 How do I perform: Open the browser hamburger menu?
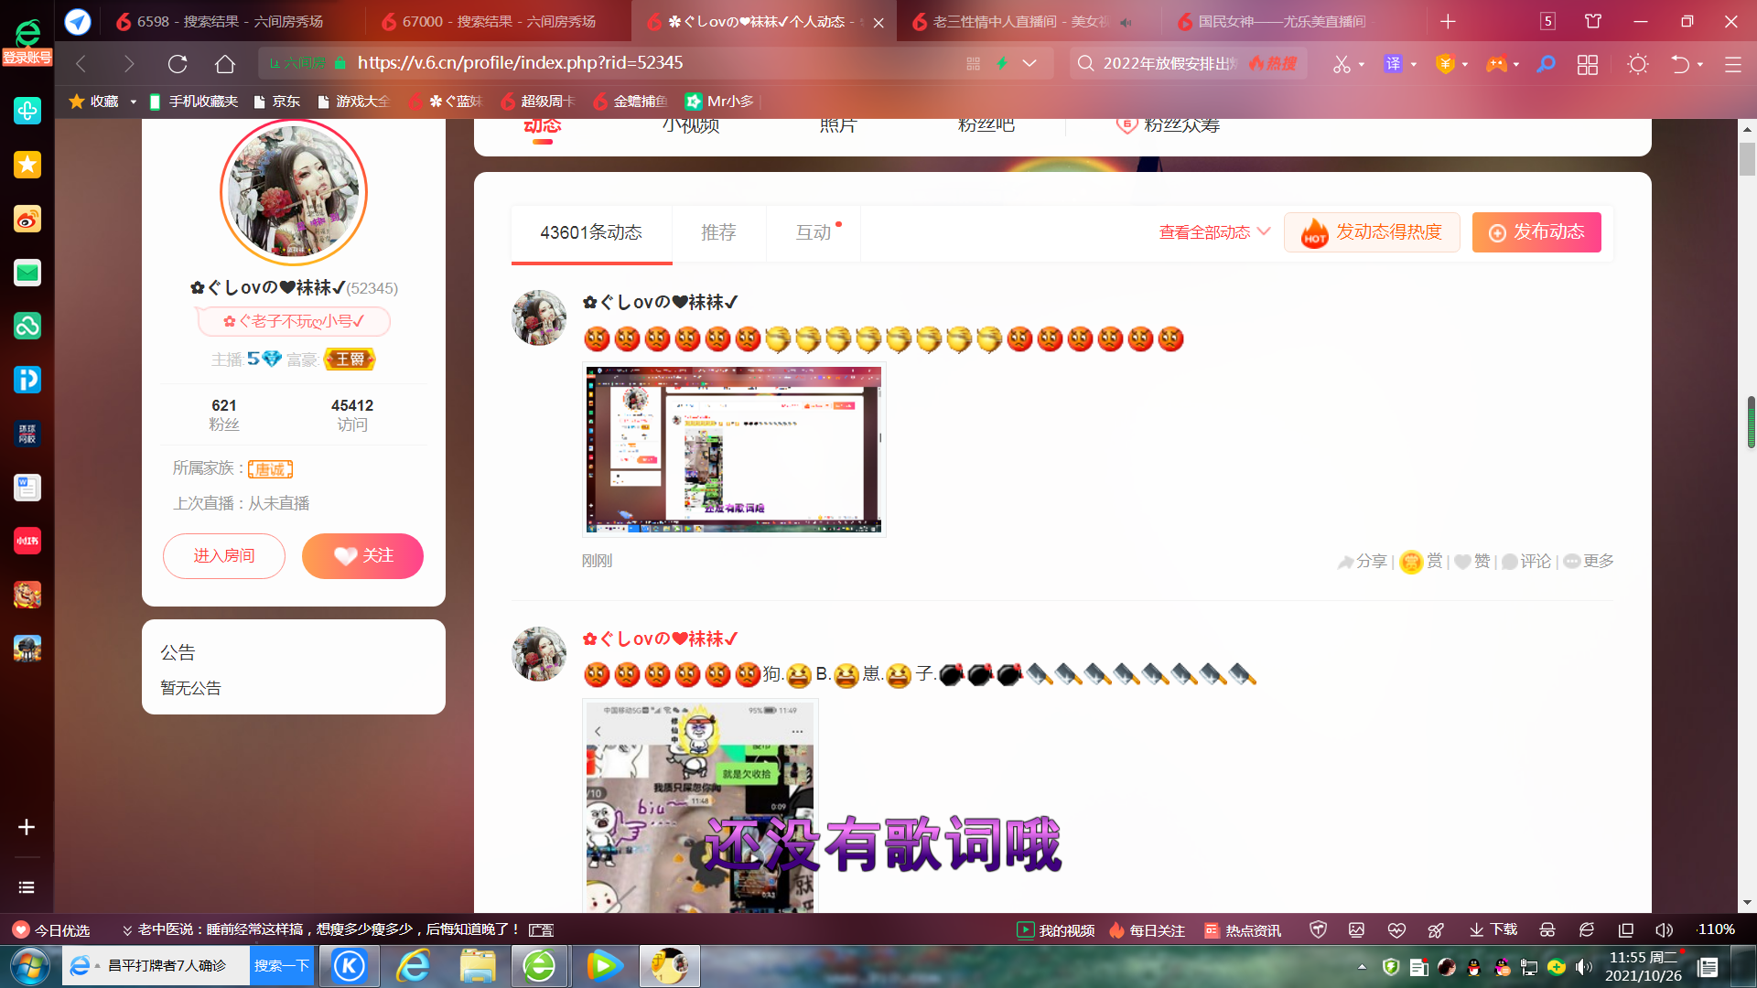[1732, 64]
